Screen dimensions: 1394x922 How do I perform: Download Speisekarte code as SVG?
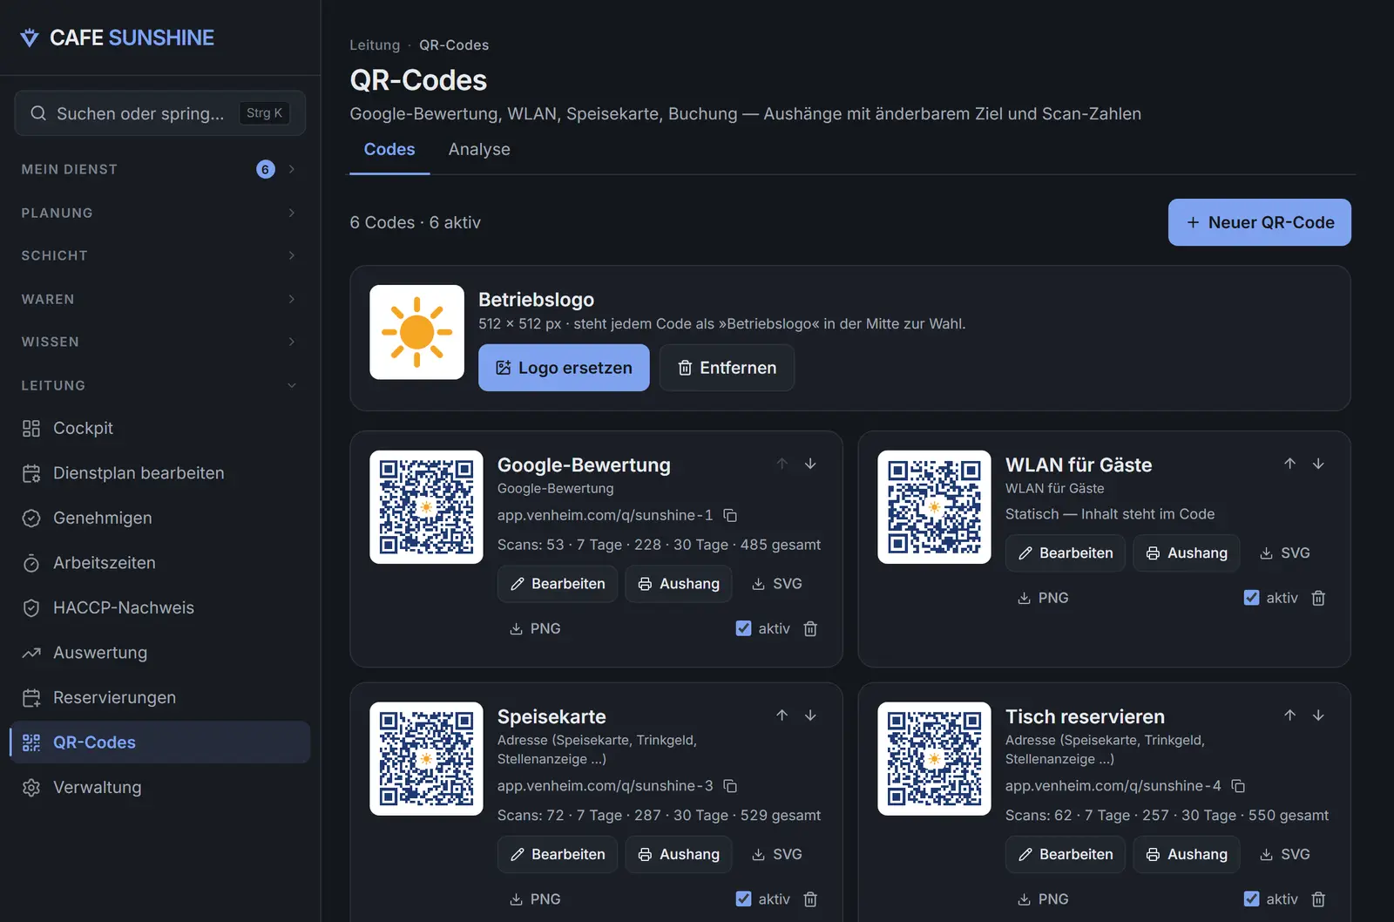[776, 855]
